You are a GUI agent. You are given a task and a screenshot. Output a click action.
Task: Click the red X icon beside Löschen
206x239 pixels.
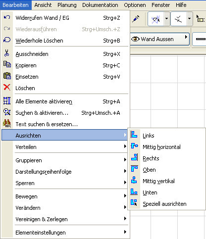(x=7, y=87)
